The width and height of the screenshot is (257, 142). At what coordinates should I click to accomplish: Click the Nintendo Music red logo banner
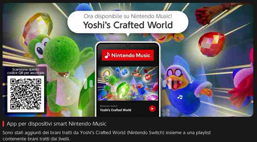coord(128,55)
